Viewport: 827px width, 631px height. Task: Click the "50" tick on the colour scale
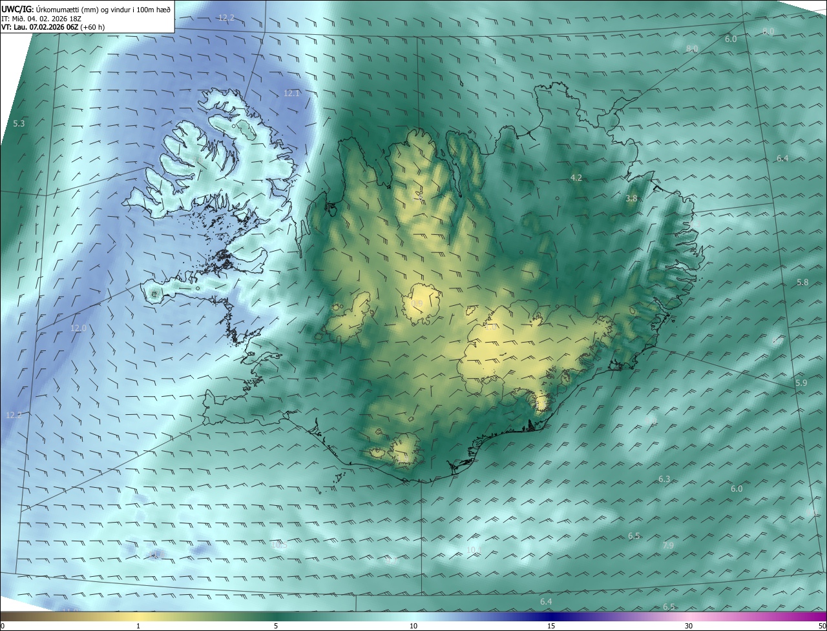point(822,626)
